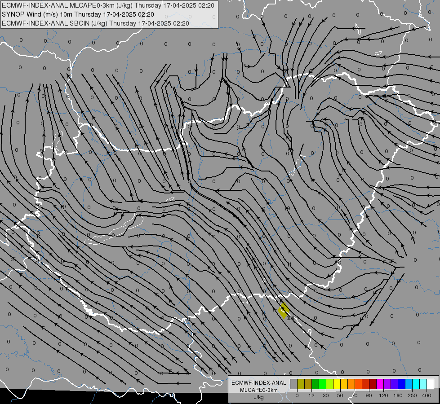Pick the magenta legend swatch
The width and height of the screenshot is (440, 404).
(380, 384)
